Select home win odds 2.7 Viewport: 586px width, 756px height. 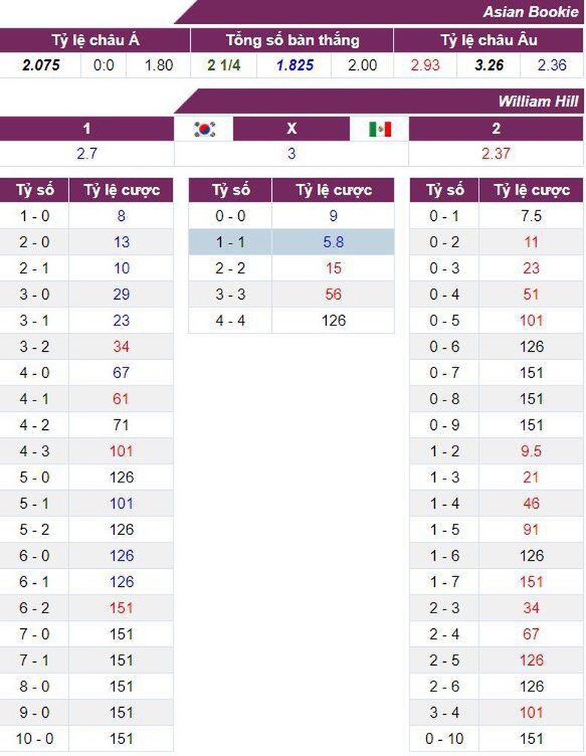(x=87, y=153)
